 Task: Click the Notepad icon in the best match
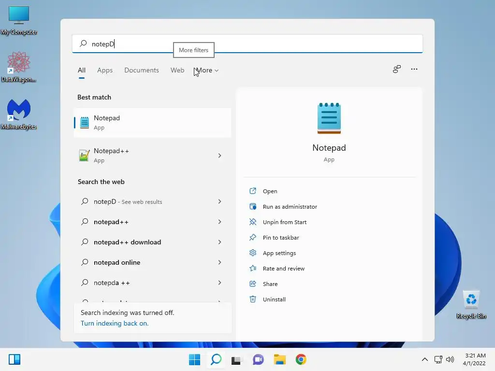(x=84, y=122)
